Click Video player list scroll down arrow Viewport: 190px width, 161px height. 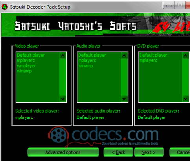(x=63, y=99)
